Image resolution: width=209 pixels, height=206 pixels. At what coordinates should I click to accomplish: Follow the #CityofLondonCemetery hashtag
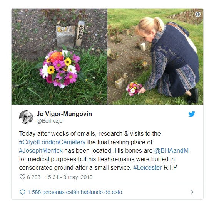52,142
